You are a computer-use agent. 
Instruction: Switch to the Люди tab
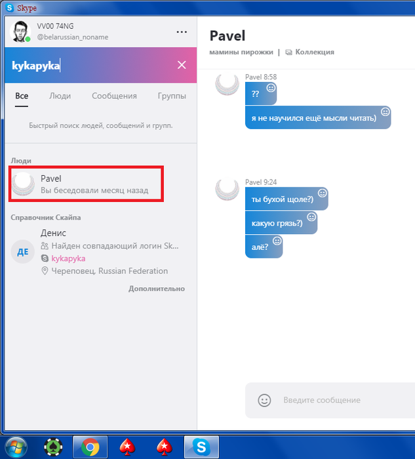[60, 96]
